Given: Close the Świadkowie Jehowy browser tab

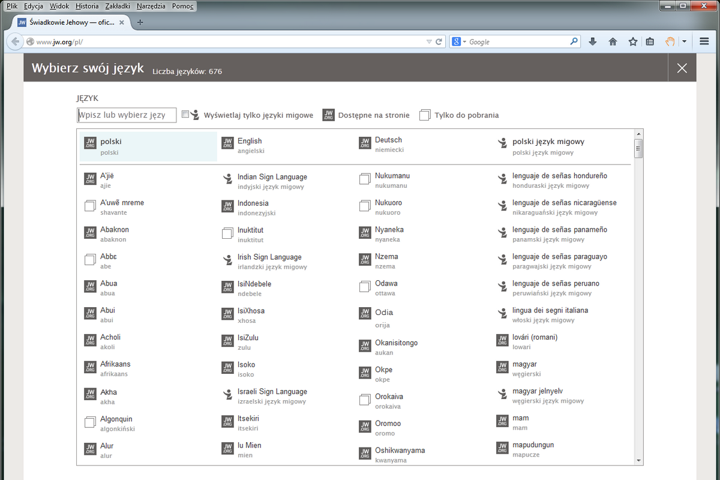Looking at the screenshot, I should (122, 22).
